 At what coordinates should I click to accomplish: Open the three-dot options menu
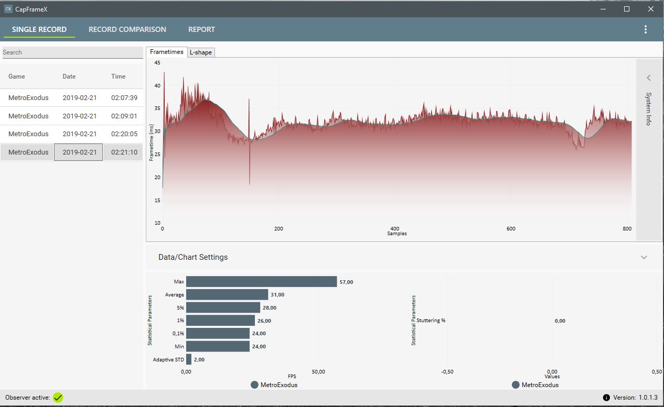pyautogui.click(x=646, y=29)
